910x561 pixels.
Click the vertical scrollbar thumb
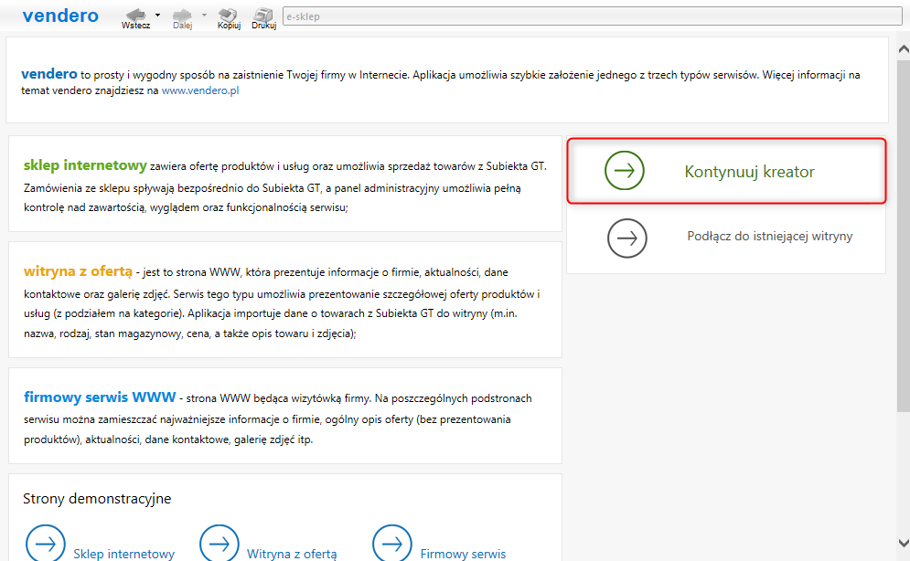click(x=903, y=235)
